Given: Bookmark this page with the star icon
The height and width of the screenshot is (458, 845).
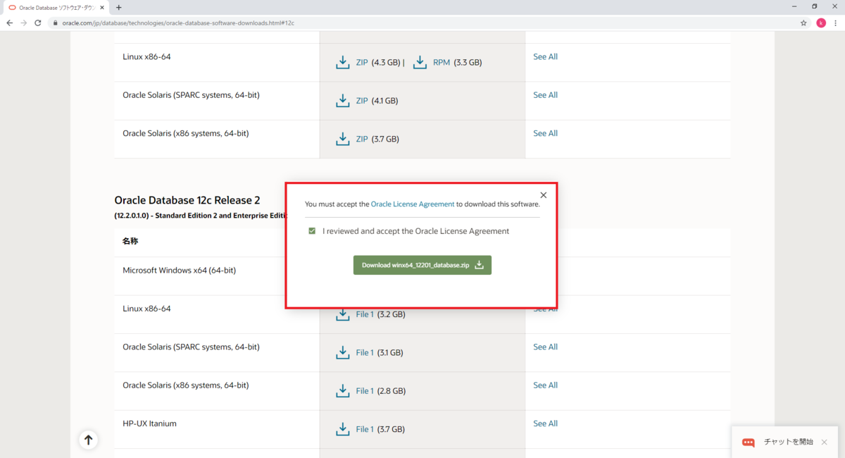Looking at the screenshot, I should (x=803, y=23).
